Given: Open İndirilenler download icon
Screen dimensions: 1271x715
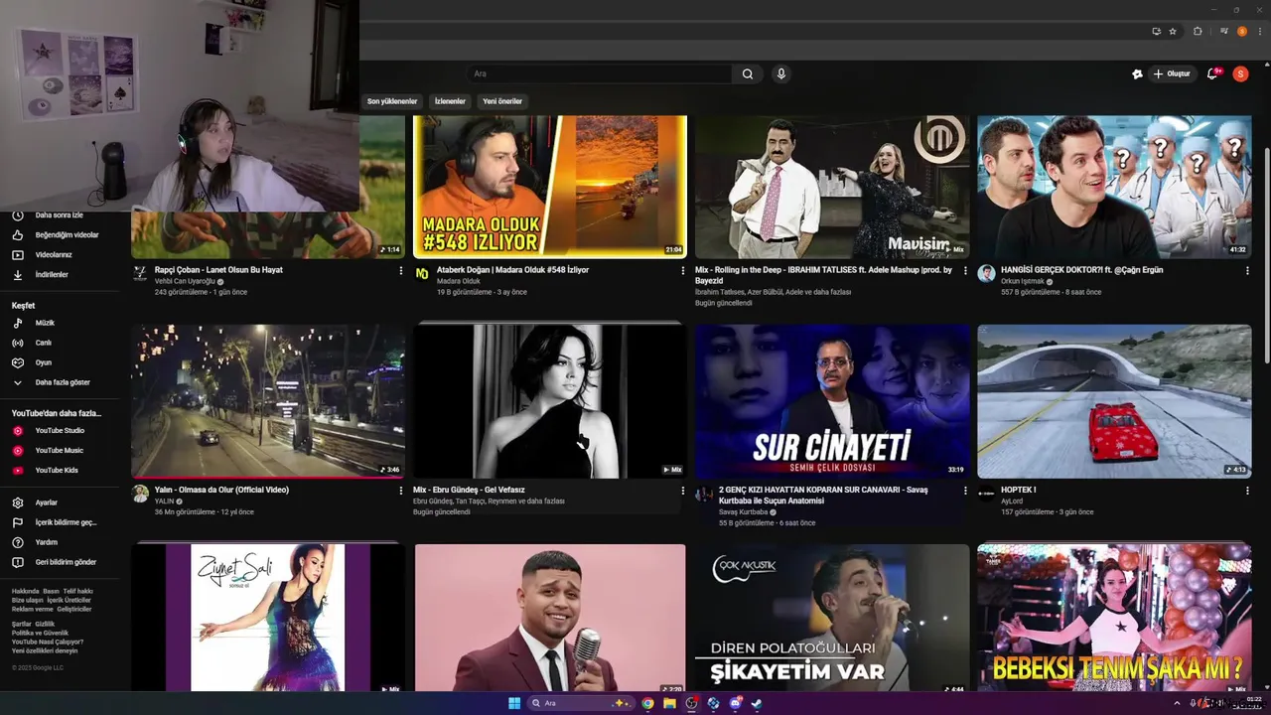Looking at the screenshot, I should (x=17, y=275).
